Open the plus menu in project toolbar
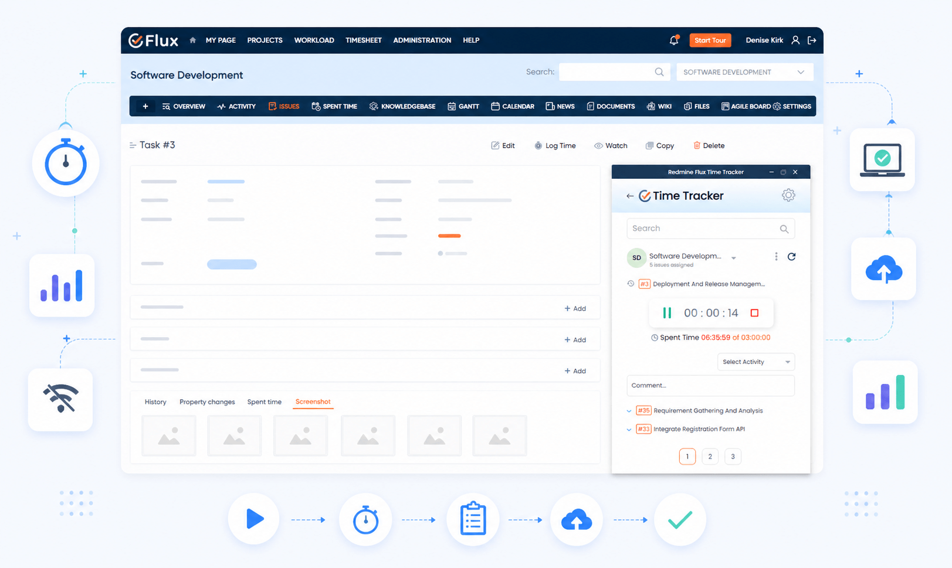Screen dimensions: 952x568 pyautogui.click(x=145, y=106)
